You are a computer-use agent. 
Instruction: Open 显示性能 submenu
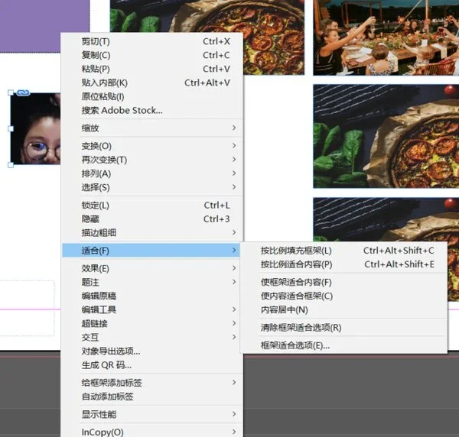pyautogui.click(x=151, y=414)
